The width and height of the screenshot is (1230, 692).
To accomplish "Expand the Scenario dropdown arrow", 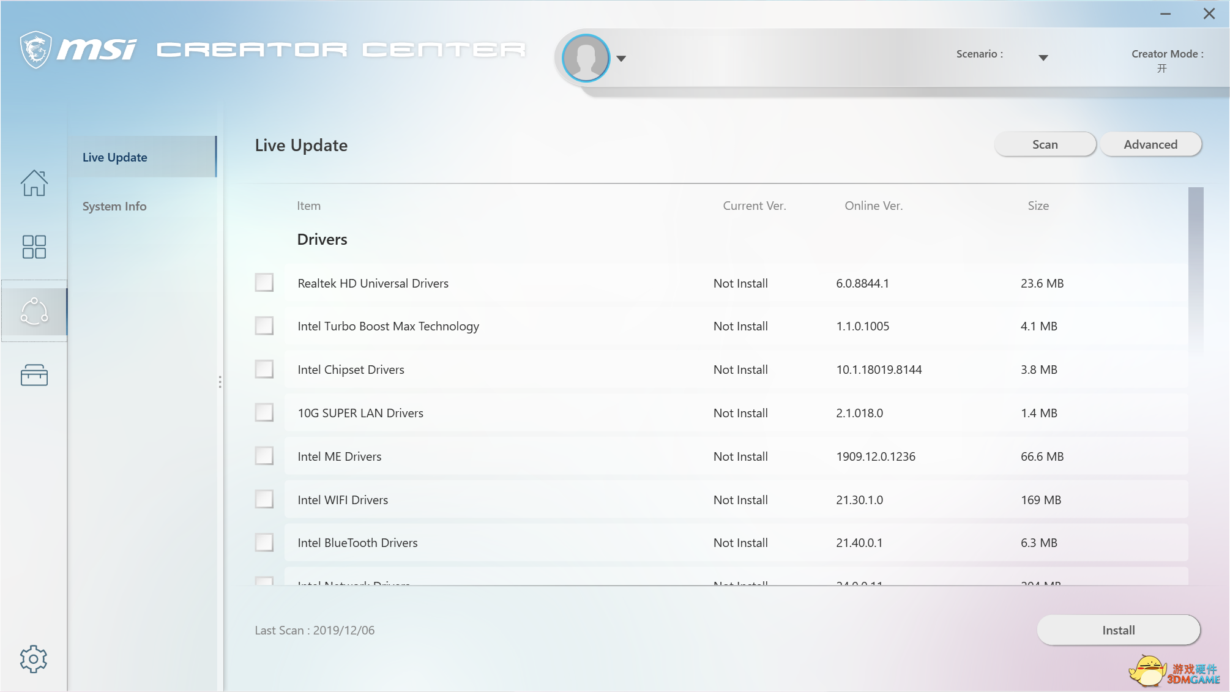I will point(1043,58).
